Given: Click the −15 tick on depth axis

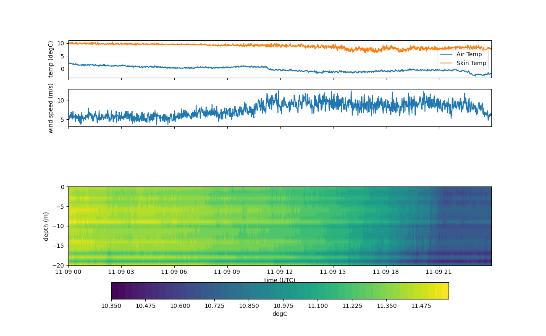Looking at the screenshot, I should (59, 246).
